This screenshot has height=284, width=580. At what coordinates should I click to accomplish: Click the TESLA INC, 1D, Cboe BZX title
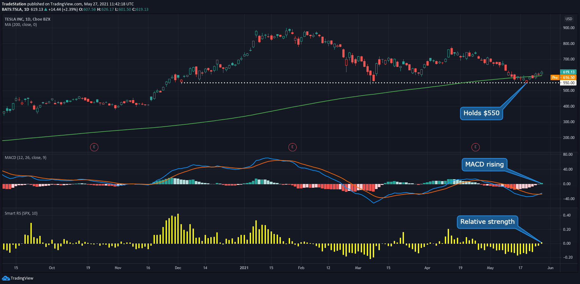coord(27,19)
